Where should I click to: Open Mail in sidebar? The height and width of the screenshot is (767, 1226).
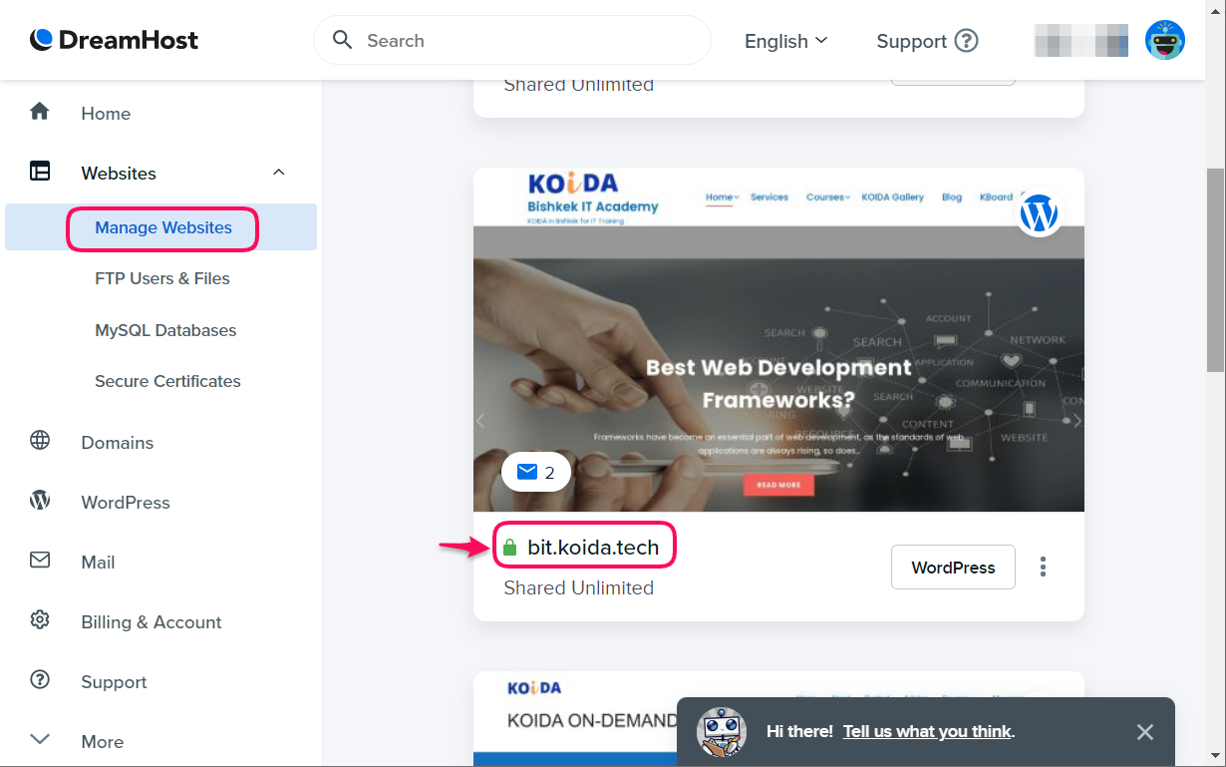click(98, 563)
